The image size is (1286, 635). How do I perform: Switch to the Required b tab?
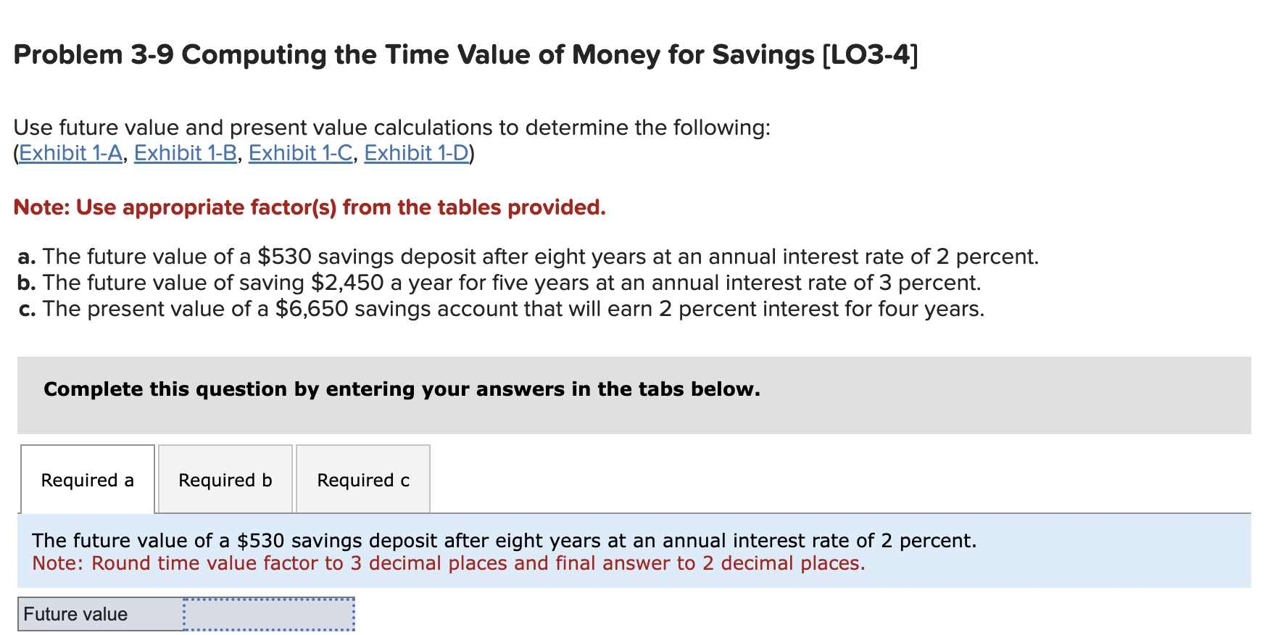[x=225, y=479]
